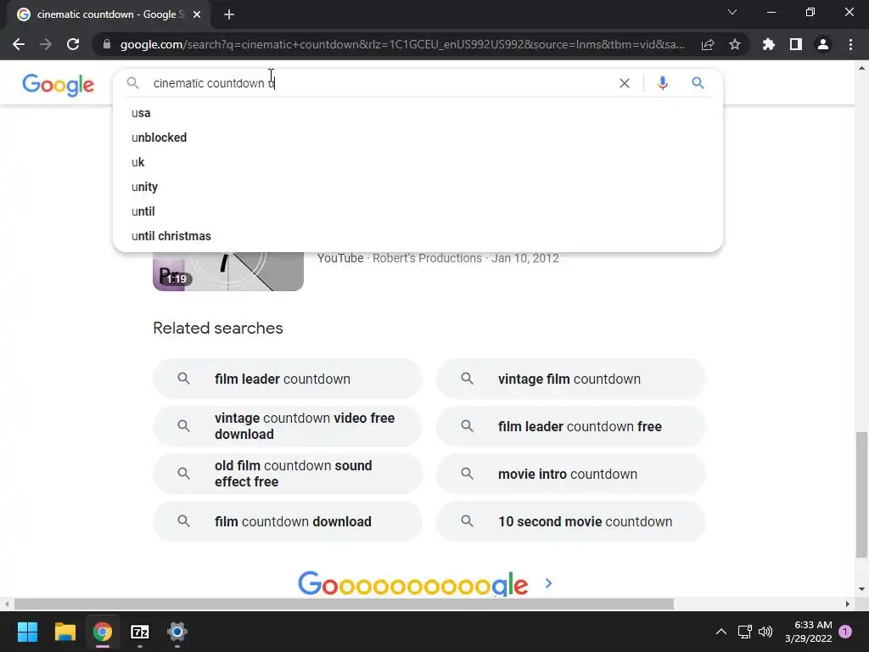Click the scroll up arrow
Screen dimensions: 869x652
tap(861, 68)
